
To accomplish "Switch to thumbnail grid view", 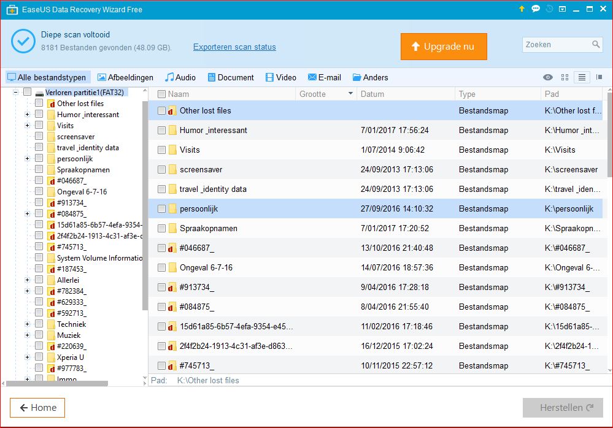I will [x=565, y=77].
